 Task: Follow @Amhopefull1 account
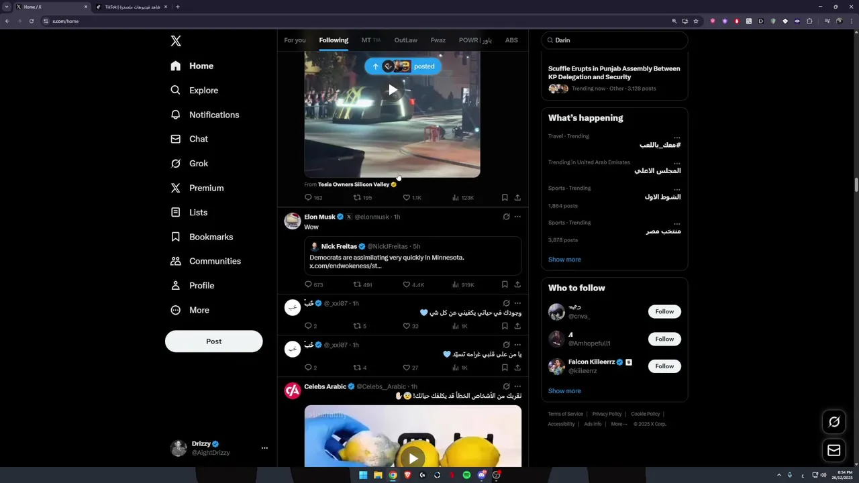664,339
